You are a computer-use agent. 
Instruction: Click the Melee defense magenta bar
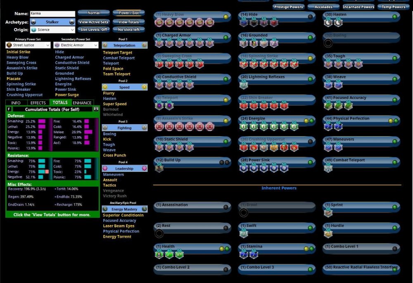click(x=88, y=132)
